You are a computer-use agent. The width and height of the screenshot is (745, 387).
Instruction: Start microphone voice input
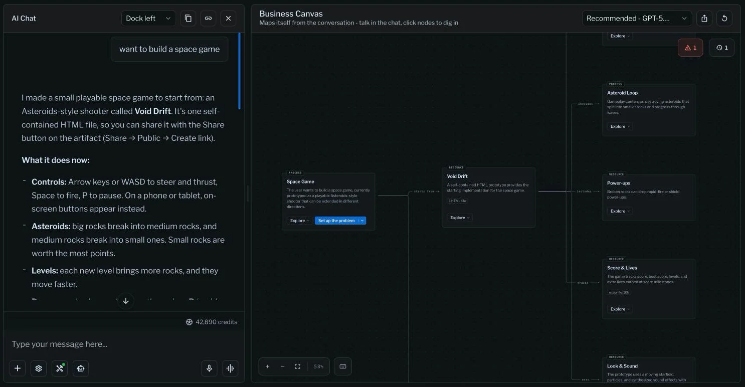[x=210, y=368]
